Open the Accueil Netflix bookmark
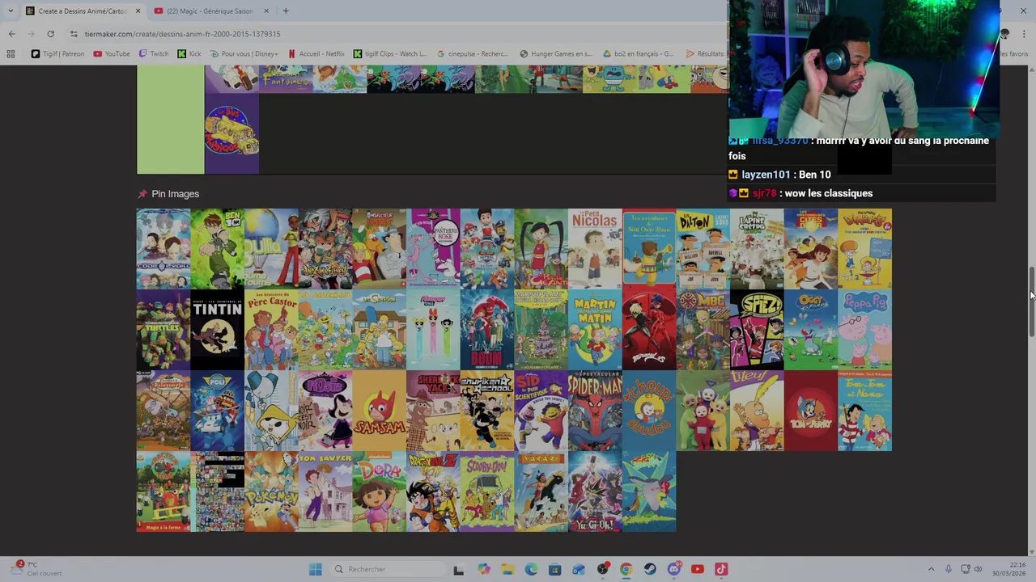Screen dimensions: 1036x582 [x=316, y=54]
